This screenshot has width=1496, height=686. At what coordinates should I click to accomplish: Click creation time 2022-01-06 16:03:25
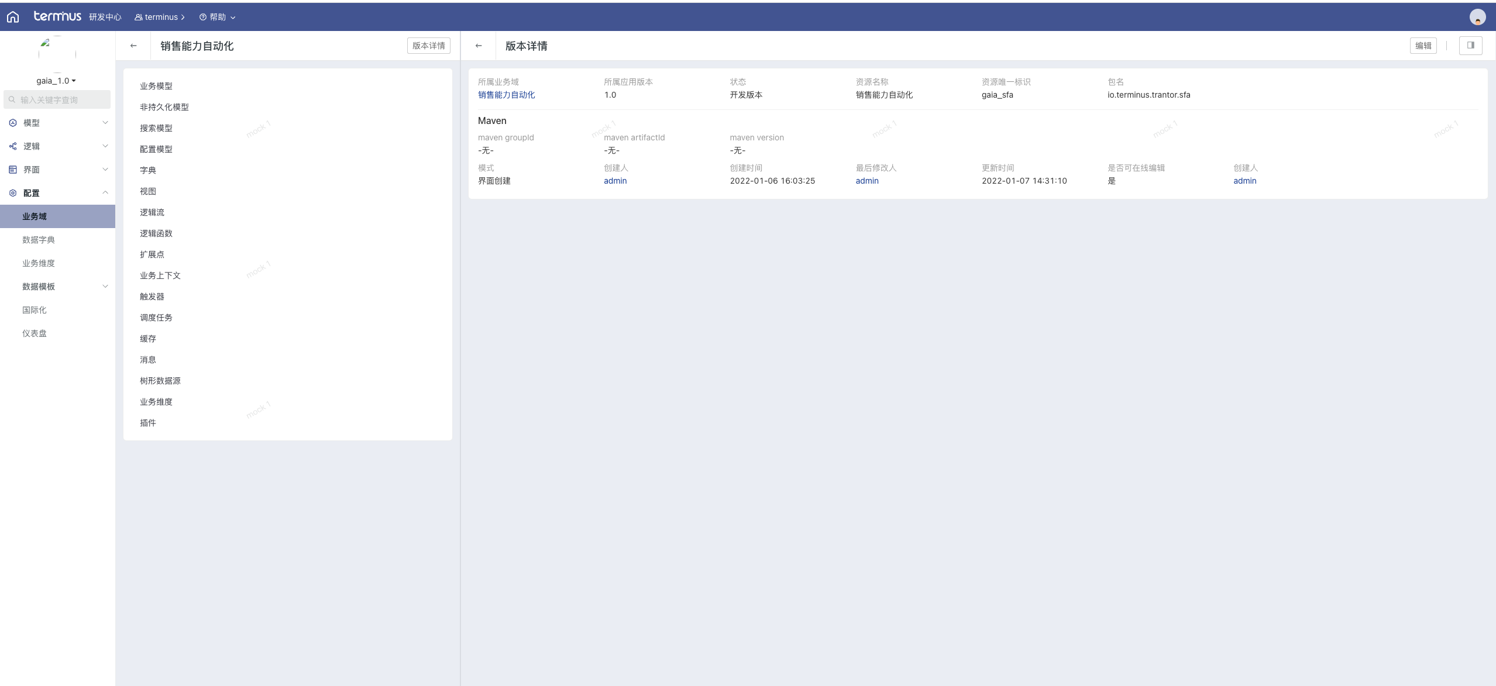[x=772, y=181]
